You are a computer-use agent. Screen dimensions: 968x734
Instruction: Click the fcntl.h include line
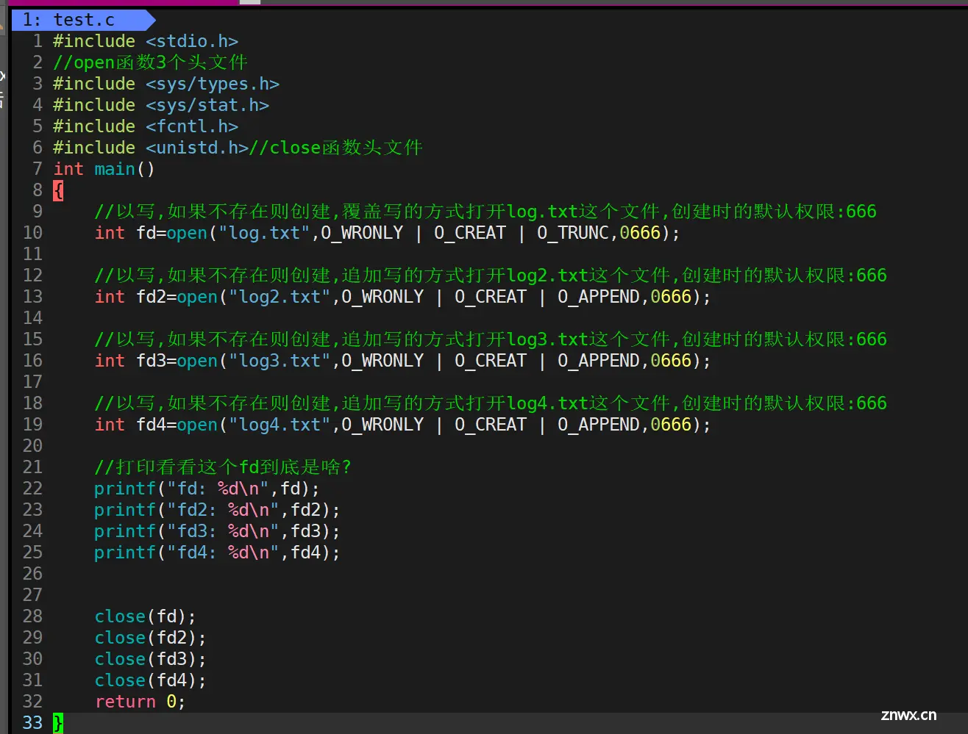[146, 126]
